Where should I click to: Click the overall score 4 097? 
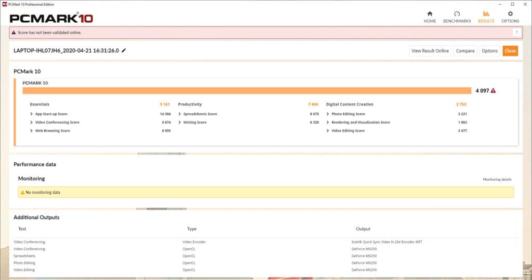482,90
